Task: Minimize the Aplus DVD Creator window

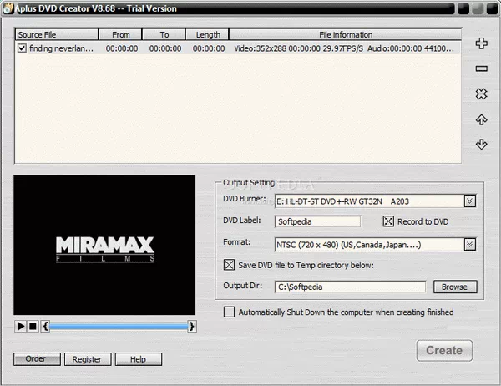Action: [x=463, y=8]
